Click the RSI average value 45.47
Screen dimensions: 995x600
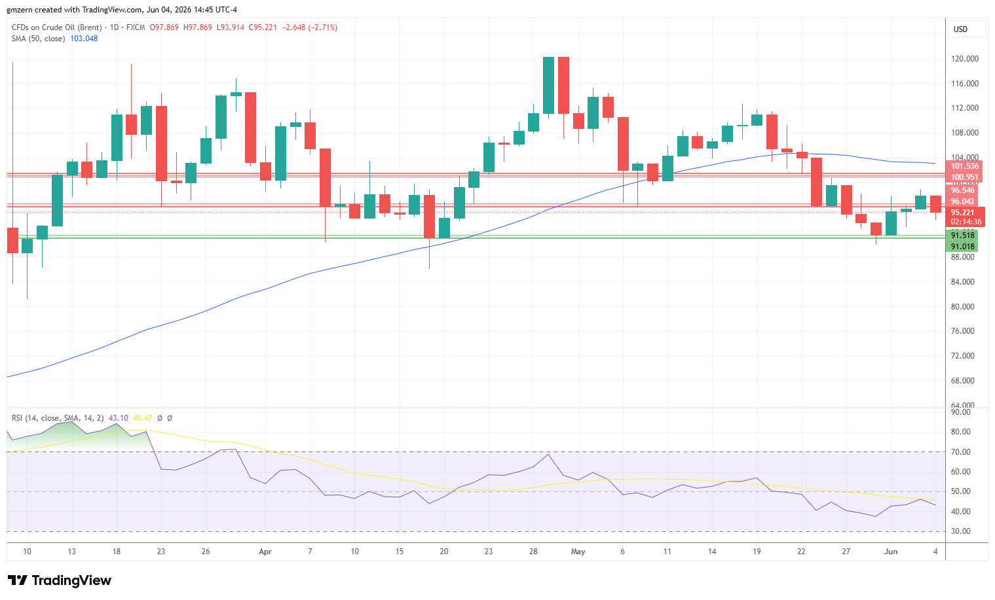tap(142, 418)
